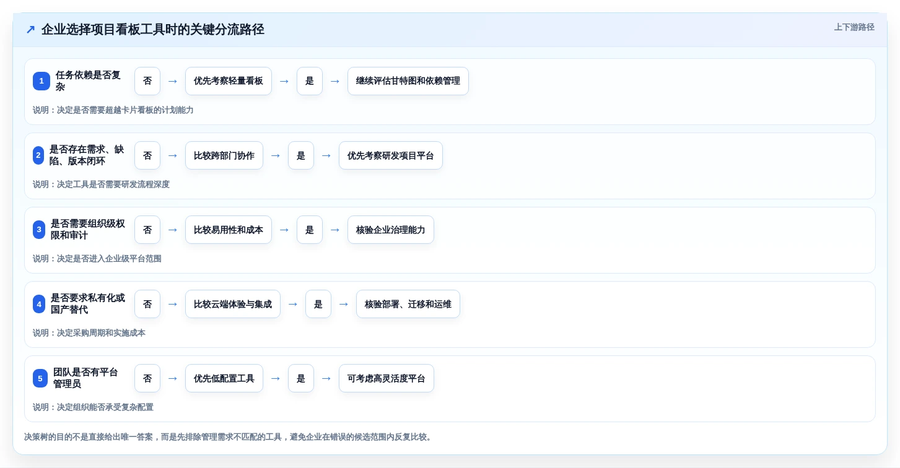Screen dimensions: 900x468
Task: Select step number 1 badge
Action: click(42, 81)
